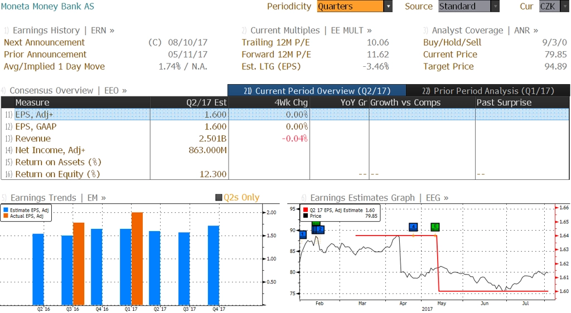Click Forward 12M P/E value 11.62
This screenshot has width=571, height=313.
pyautogui.click(x=378, y=55)
